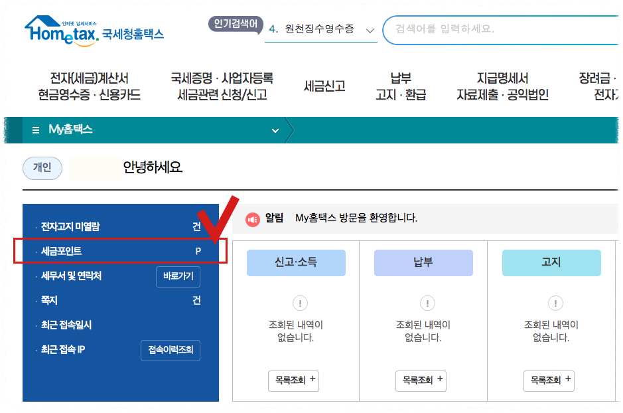Click the 개인 badge
The height and width of the screenshot is (413, 623).
(x=42, y=168)
